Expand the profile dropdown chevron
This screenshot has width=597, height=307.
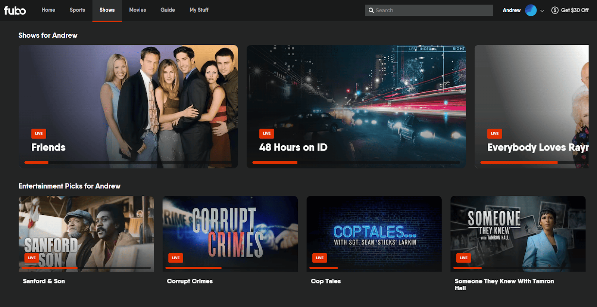click(x=542, y=11)
